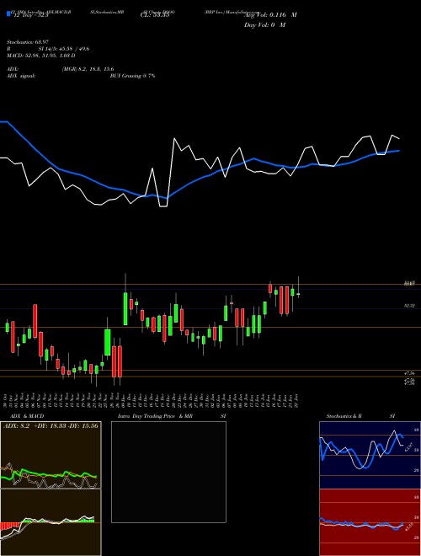
Task: Select the 'Day Vol: 0 M' label
Action: tap(264, 24)
